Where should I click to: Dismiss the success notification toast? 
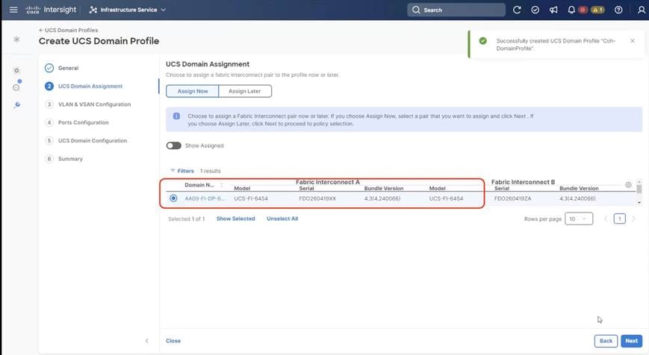(x=633, y=40)
